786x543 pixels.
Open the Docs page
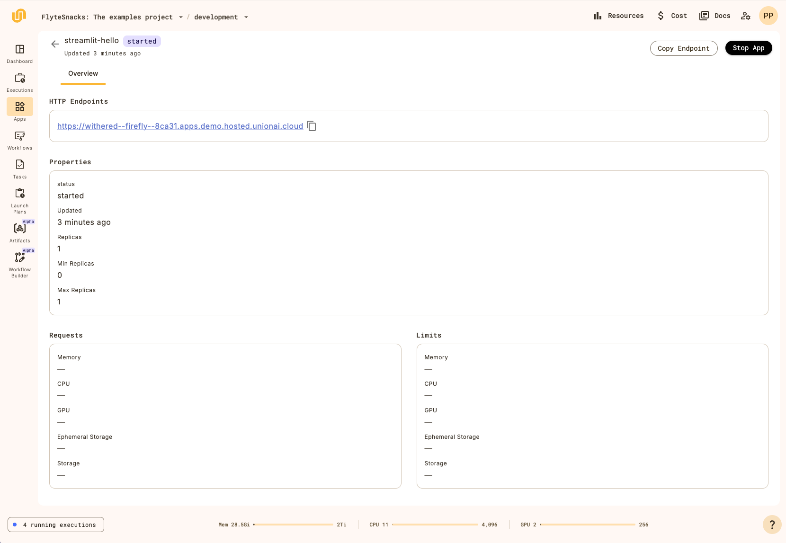click(x=715, y=16)
